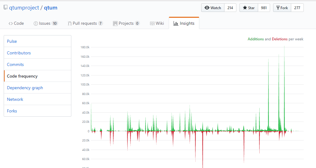This screenshot has height=168, width=316.
Task: Click the lower 40.0k deletions axis label
Action: click(86, 150)
